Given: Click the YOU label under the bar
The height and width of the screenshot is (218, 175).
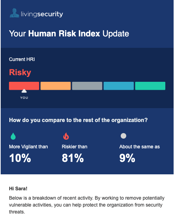Looking at the screenshot, I should tap(24, 98).
